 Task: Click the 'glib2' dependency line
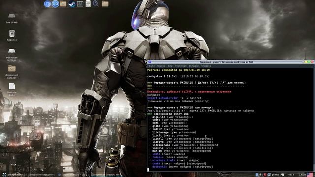tap(168, 126)
